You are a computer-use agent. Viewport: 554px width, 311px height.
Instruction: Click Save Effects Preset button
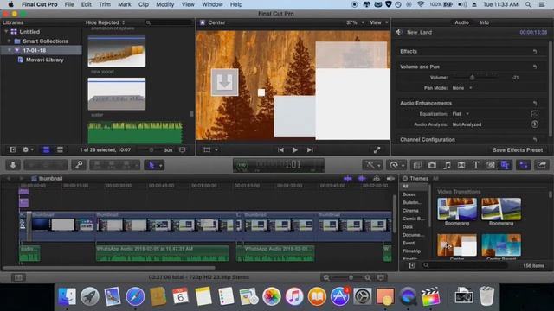[x=518, y=149]
